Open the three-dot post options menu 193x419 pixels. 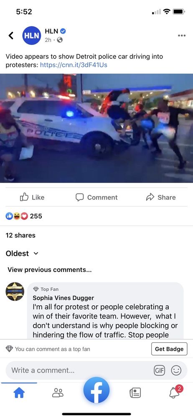[x=182, y=36]
